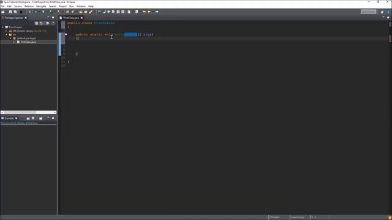Click the New Java Class toolbar icon

pos(73,12)
